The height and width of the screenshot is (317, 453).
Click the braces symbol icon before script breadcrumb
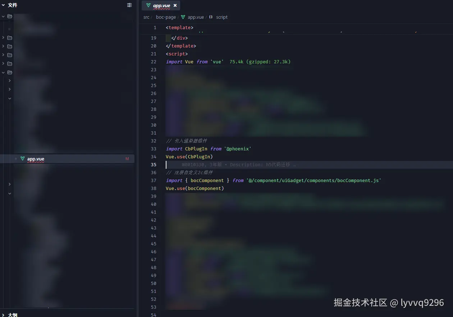pos(211,17)
